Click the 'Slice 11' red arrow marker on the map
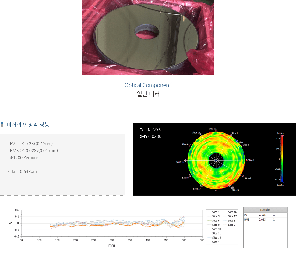Viewport: 296px width, 259px height. 247,160
